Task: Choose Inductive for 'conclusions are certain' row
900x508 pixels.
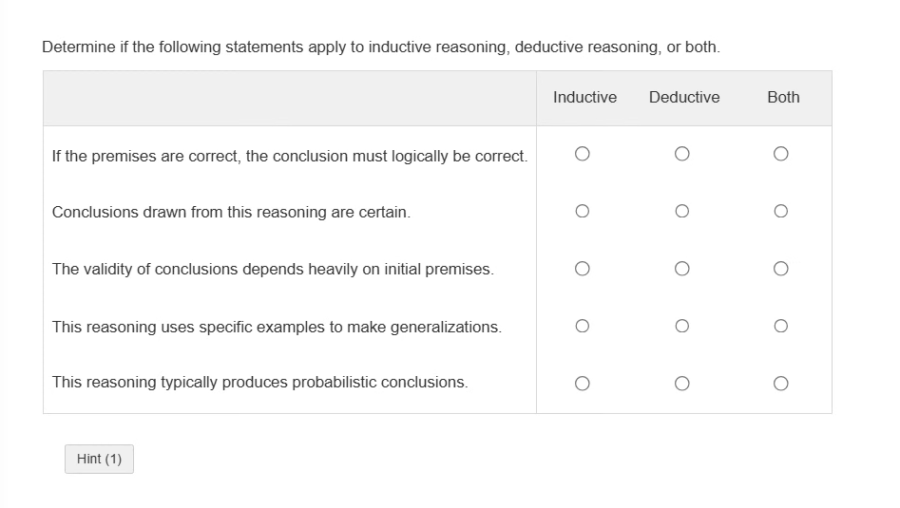Action: click(584, 211)
